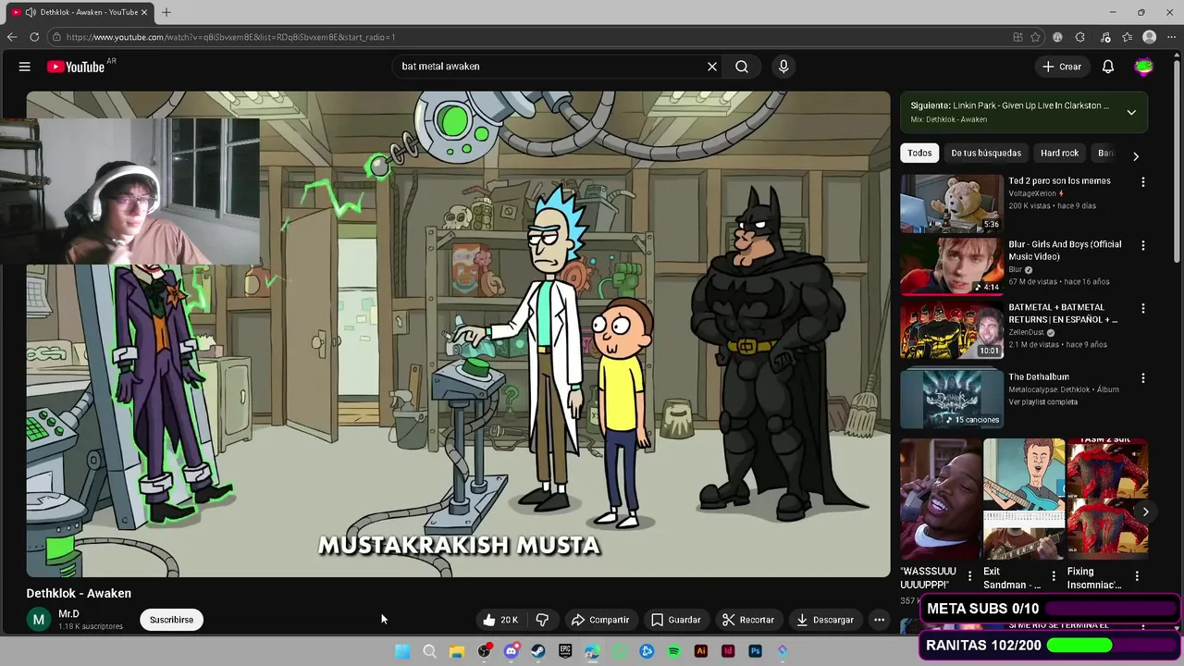Screen dimensions: 1184x666
Task: Open Steam from the taskbar
Action: [538, 651]
